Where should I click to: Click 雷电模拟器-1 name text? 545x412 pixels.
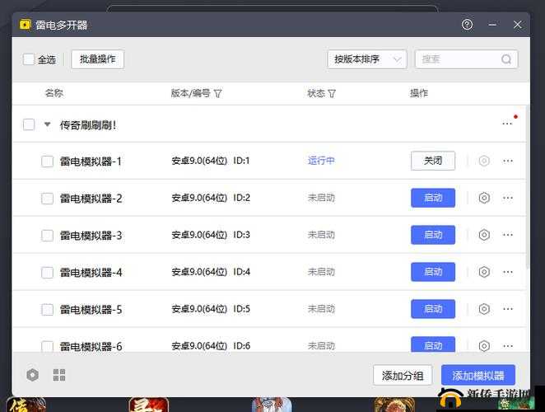[91, 162]
